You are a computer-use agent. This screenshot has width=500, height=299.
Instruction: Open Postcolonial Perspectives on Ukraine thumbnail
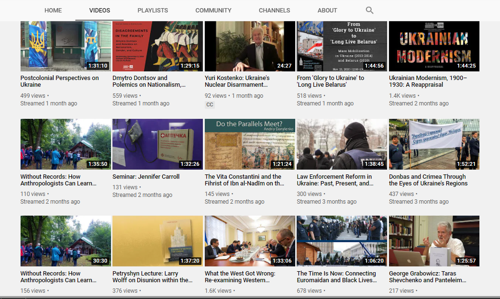[66, 46]
